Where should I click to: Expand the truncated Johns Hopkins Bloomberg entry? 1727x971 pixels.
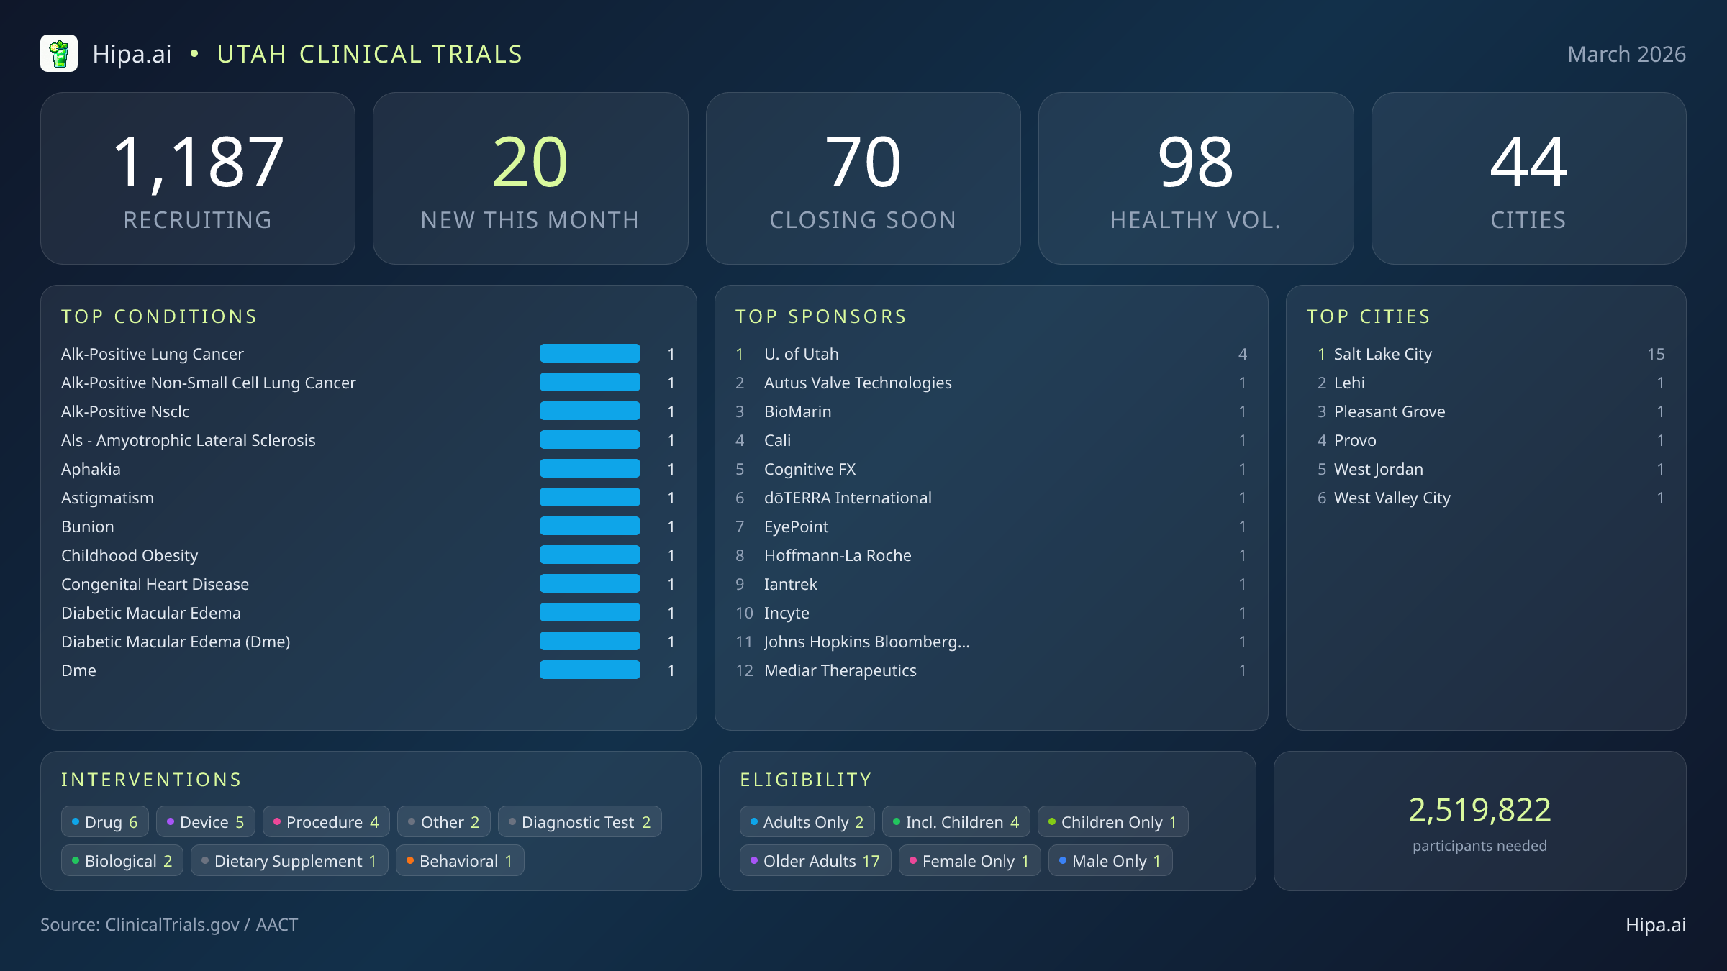pos(866,642)
